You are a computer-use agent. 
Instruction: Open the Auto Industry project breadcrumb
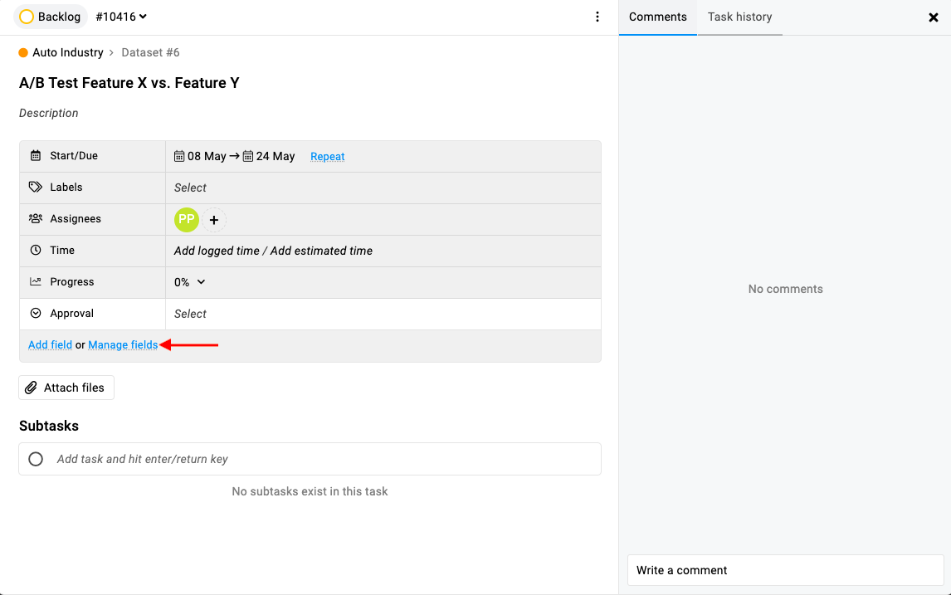[68, 53]
